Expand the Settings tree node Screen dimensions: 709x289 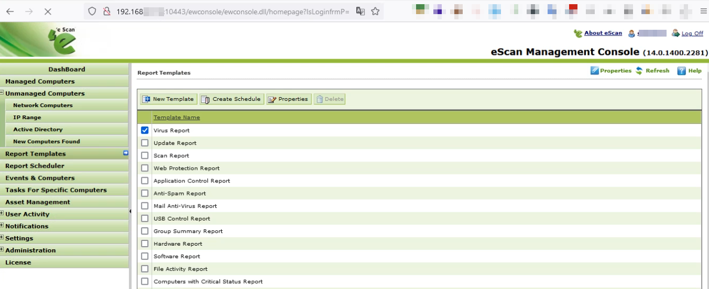pyautogui.click(x=2, y=237)
